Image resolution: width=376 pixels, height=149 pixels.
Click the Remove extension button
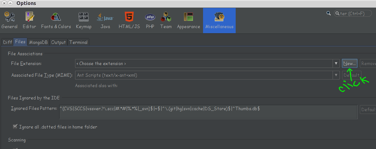(x=368, y=63)
